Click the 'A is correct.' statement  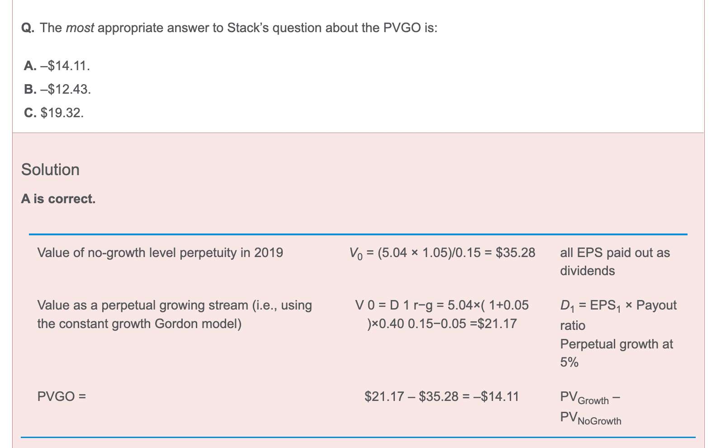pyautogui.click(x=58, y=199)
